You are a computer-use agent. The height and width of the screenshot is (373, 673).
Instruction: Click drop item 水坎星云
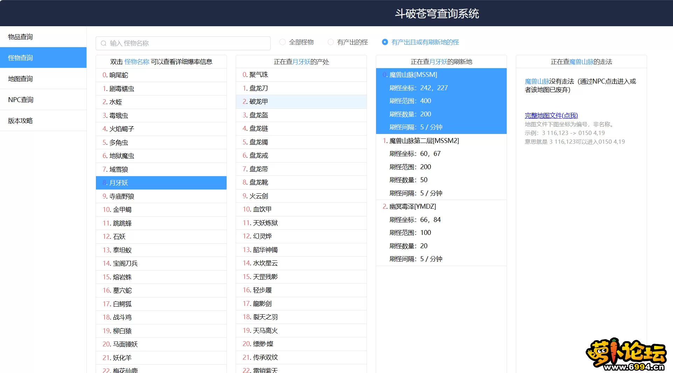point(301,263)
